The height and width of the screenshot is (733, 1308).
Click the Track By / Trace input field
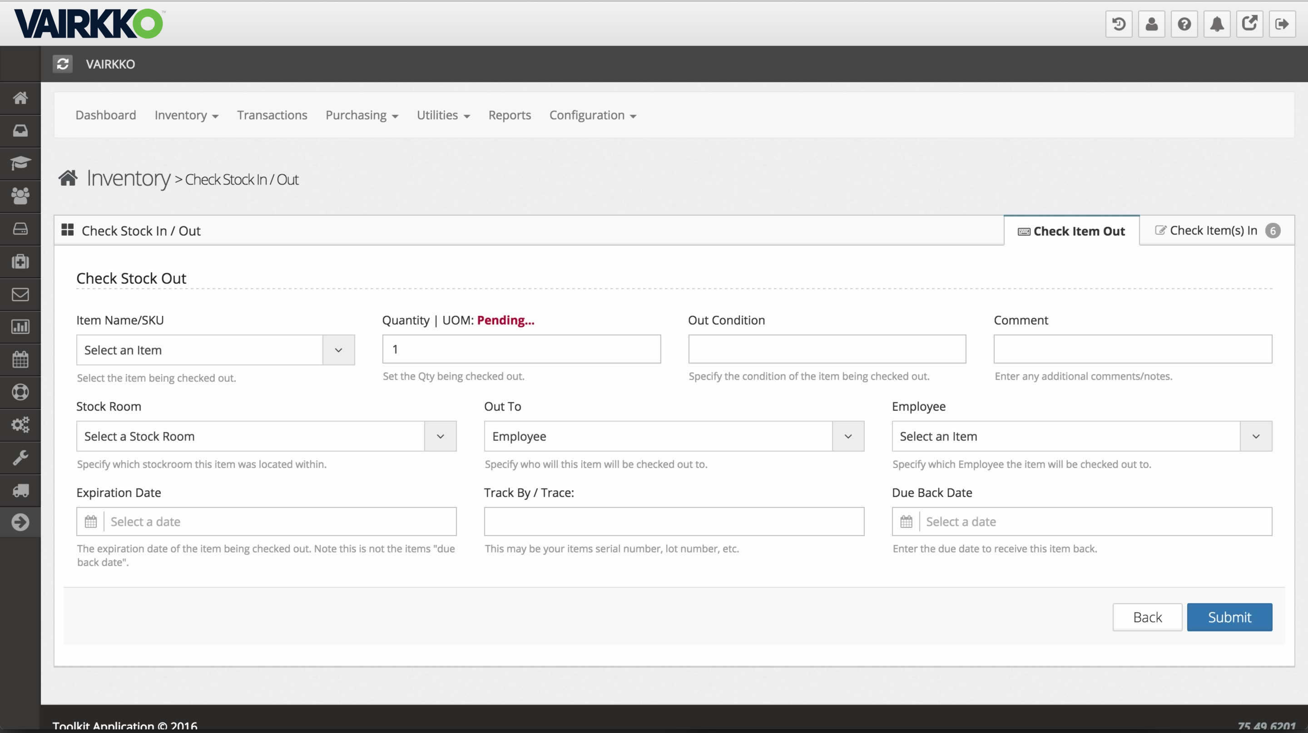(674, 521)
